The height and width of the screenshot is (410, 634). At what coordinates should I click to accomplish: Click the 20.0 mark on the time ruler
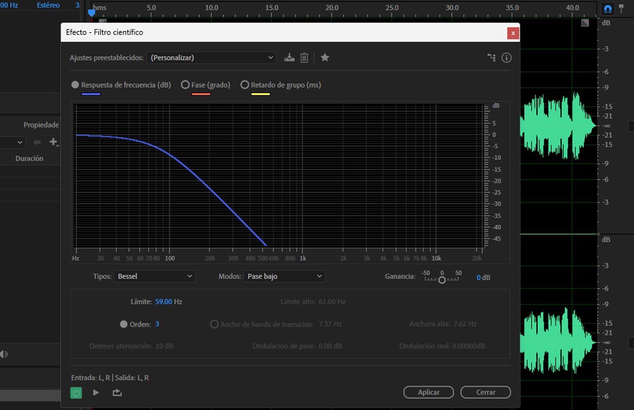pyautogui.click(x=332, y=8)
